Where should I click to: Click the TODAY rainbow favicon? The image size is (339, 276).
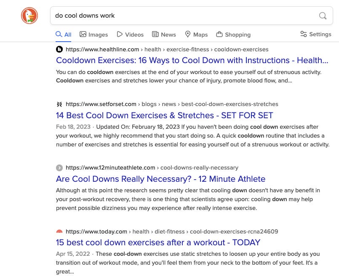59,231
